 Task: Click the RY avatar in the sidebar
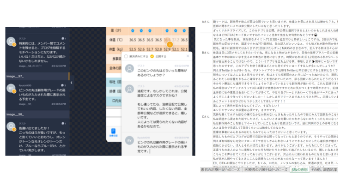pos(11,88)
